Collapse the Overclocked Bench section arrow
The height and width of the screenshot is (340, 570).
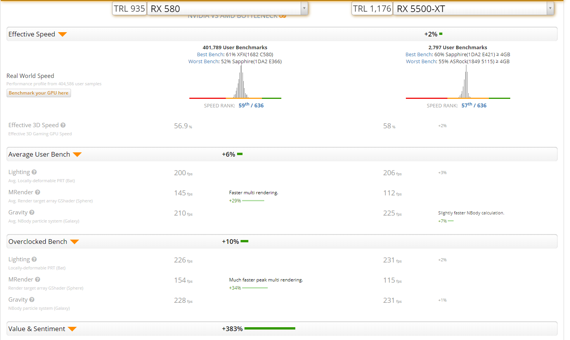pyautogui.click(x=74, y=242)
